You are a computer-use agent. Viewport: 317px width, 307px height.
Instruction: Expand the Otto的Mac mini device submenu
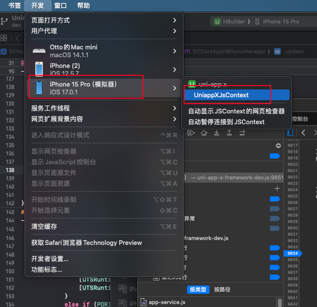[104, 51]
